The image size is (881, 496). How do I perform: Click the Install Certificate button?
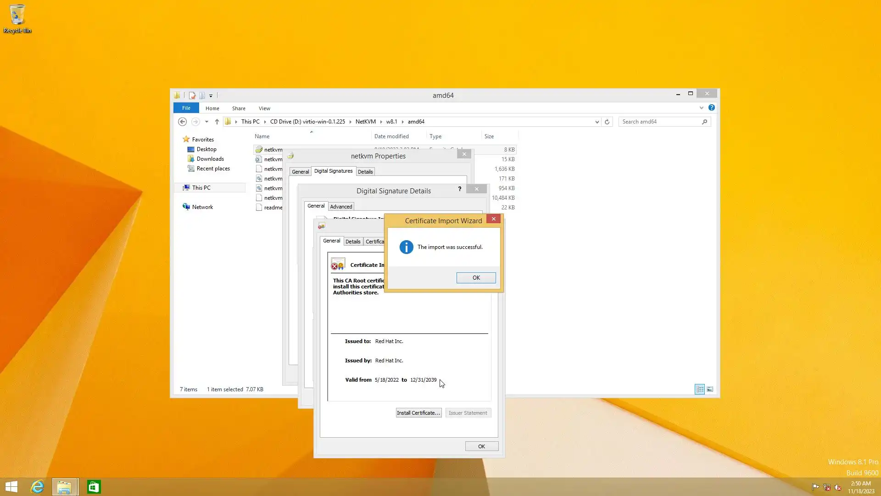coord(418,413)
